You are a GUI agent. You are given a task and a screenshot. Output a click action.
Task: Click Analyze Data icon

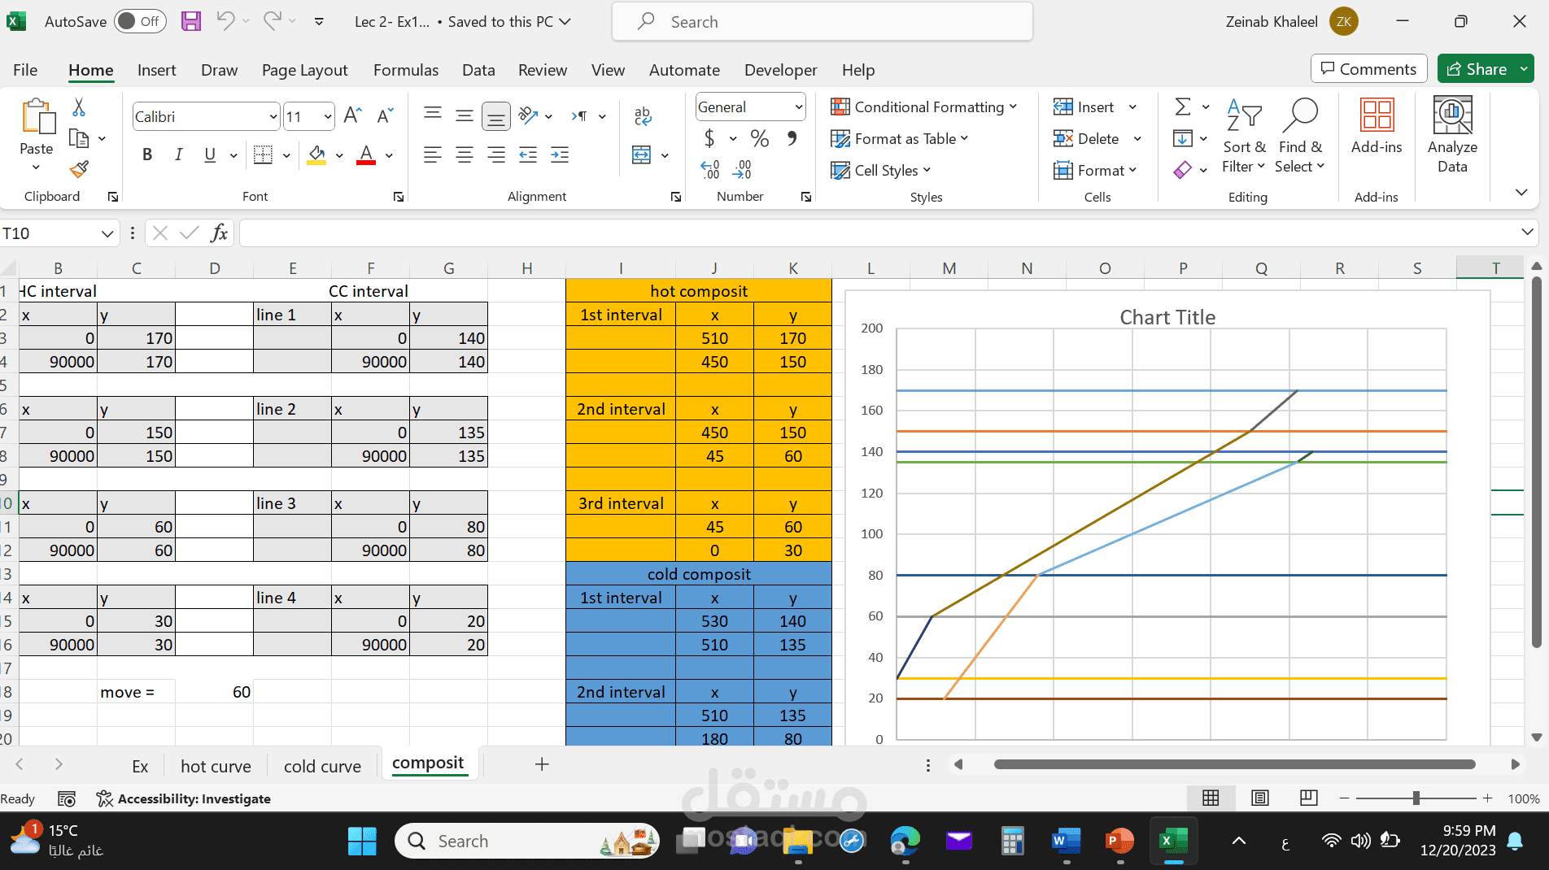(x=1452, y=135)
